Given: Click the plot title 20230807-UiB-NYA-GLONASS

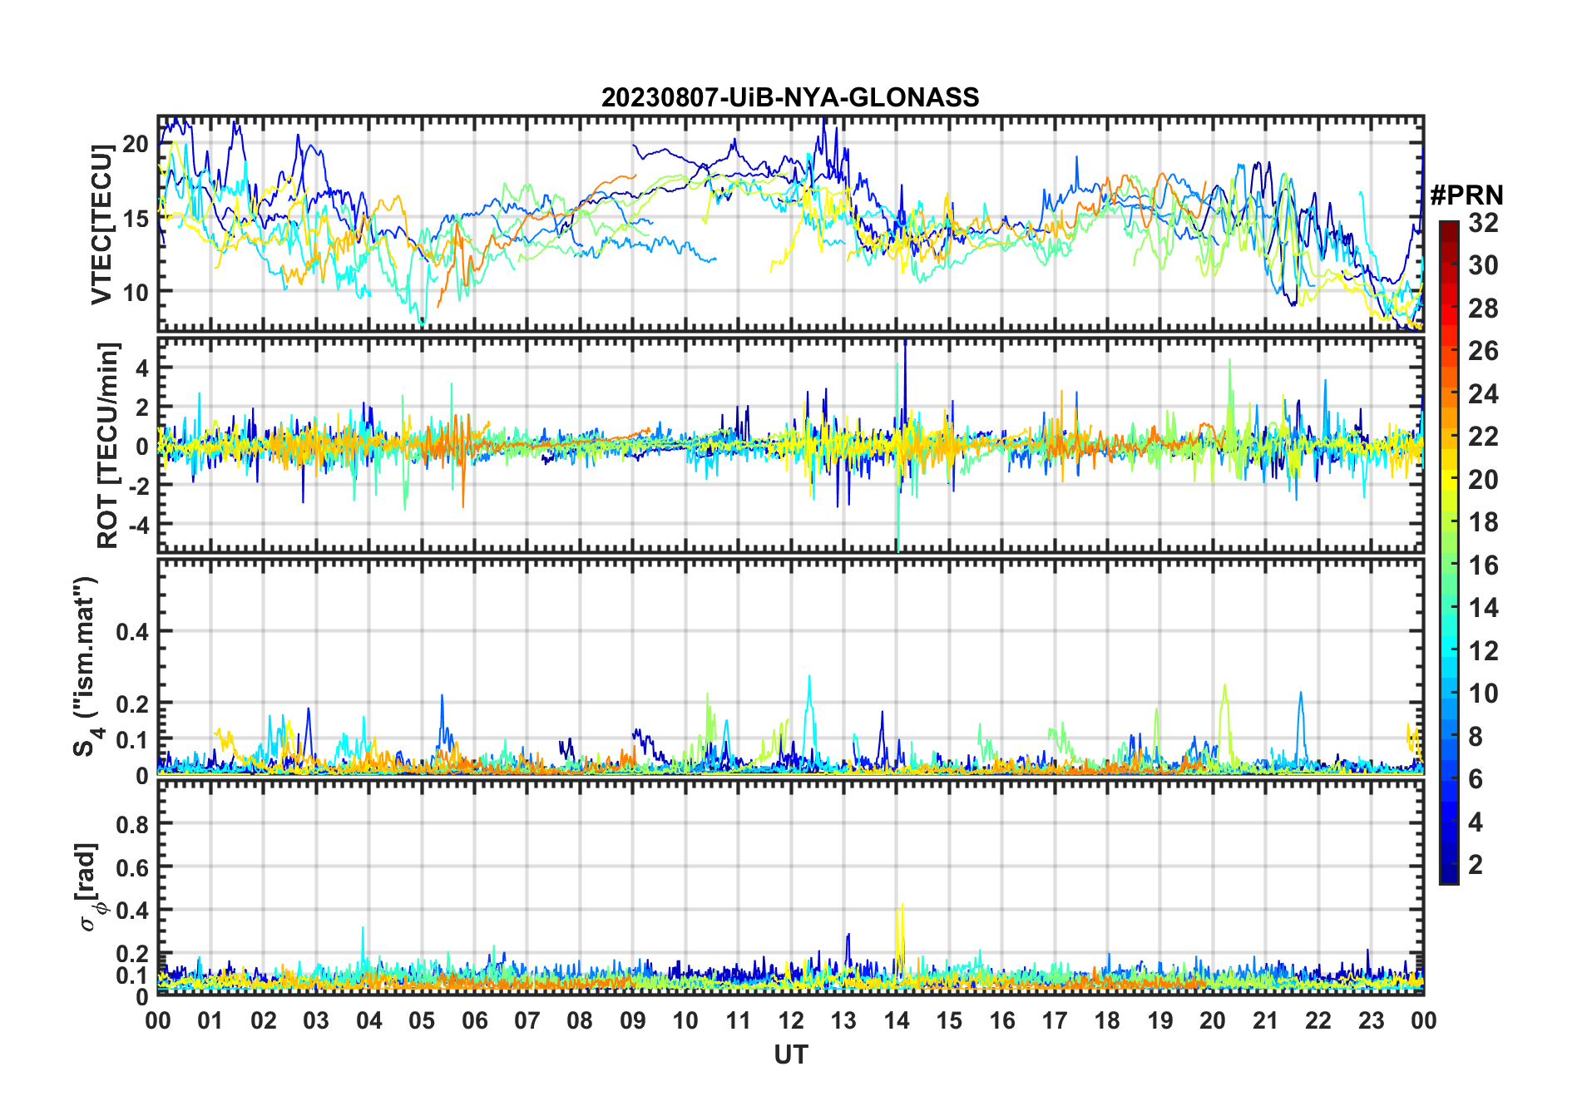Looking at the screenshot, I should pyautogui.click(x=790, y=97).
